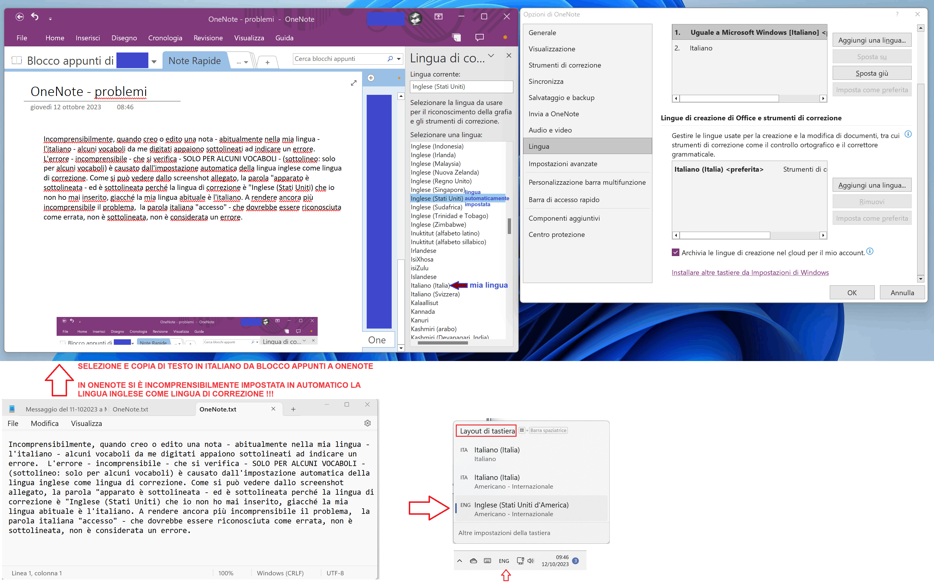Open the feed pane icon on OneNote ribbon
The width and height of the screenshot is (934, 582).
tap(457, 37)
